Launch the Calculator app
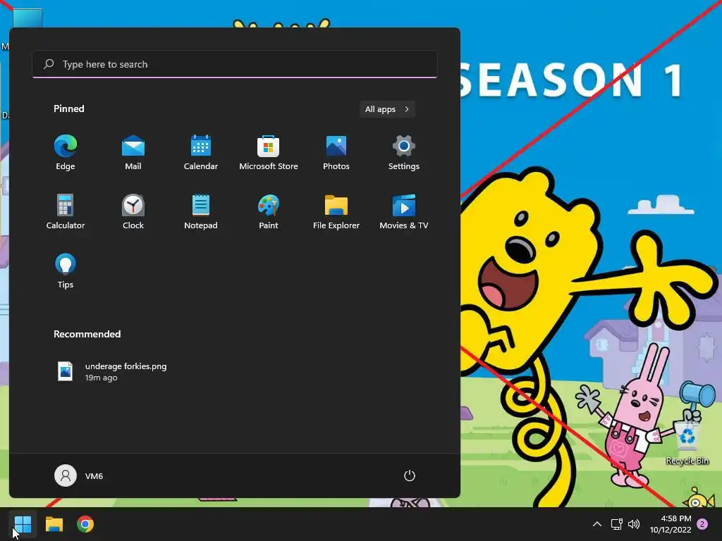The image size is (722, 541). [x=66, y=212]
